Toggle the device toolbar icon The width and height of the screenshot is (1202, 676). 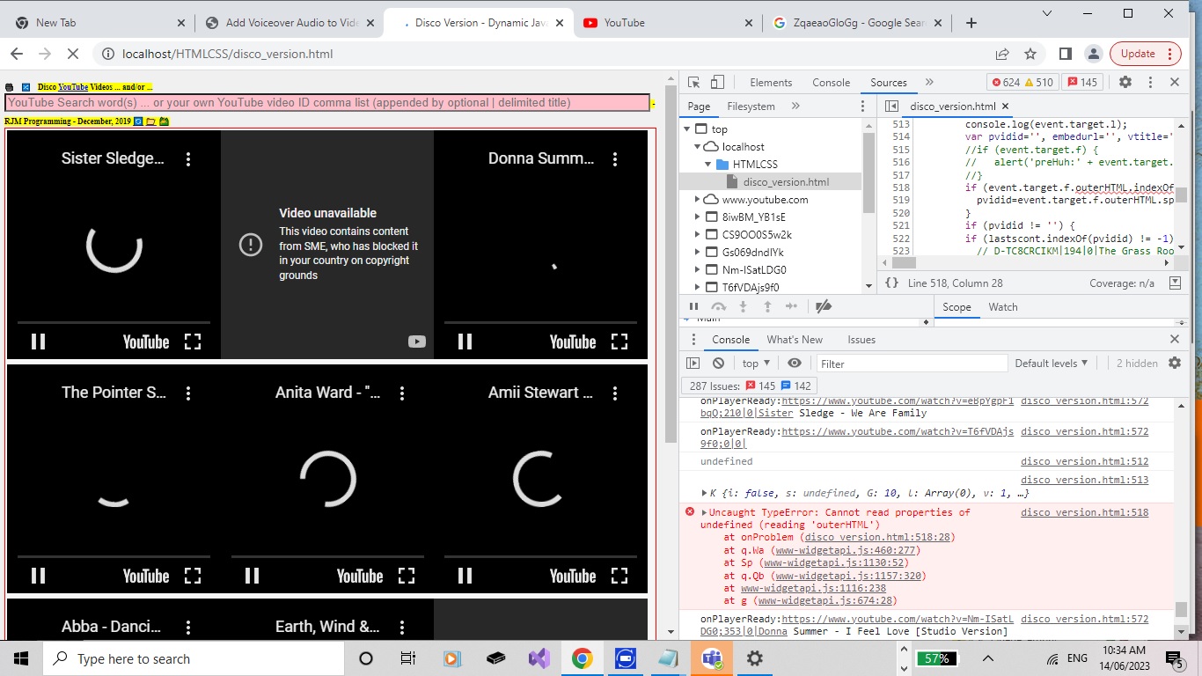tap(717, 82)
